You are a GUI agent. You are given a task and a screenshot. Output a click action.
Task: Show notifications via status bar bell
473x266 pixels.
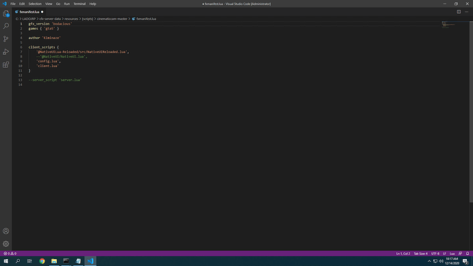point(468,254)
